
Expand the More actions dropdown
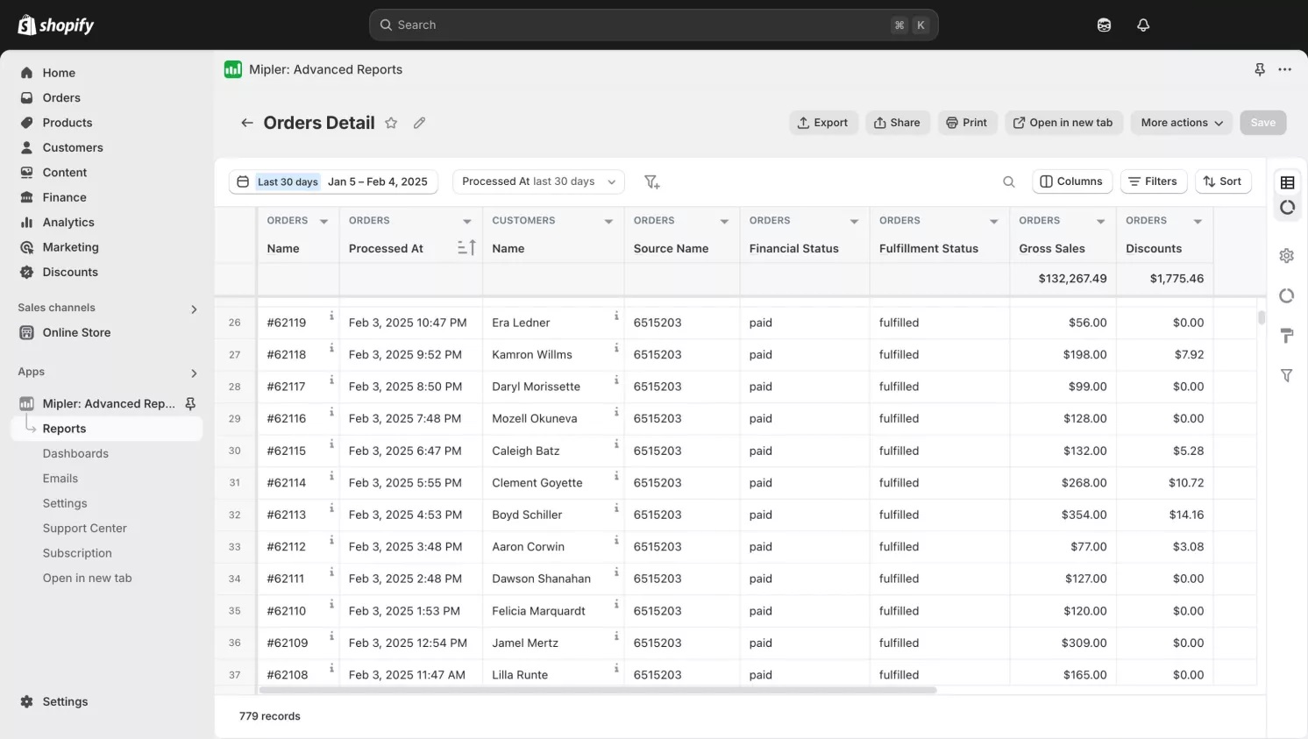click(1182, 123)
